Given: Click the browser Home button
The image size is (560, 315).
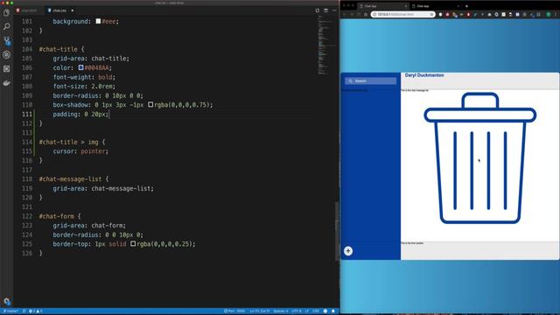Looking at the screenshot, I should click(x=366, y=15).
